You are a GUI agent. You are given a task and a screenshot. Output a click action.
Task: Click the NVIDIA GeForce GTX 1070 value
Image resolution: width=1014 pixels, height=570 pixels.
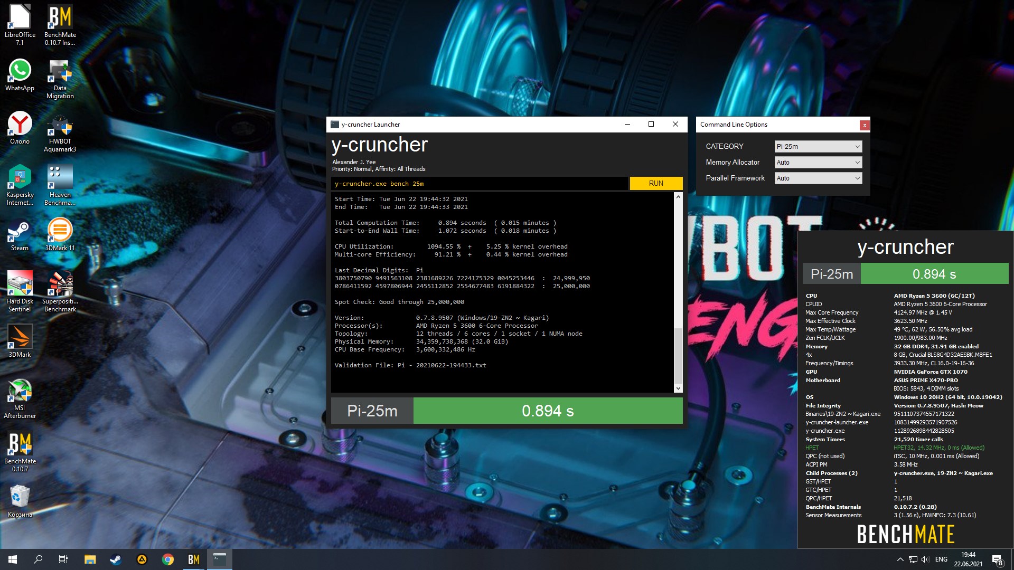pyautogui.click(x=931, y=372)
